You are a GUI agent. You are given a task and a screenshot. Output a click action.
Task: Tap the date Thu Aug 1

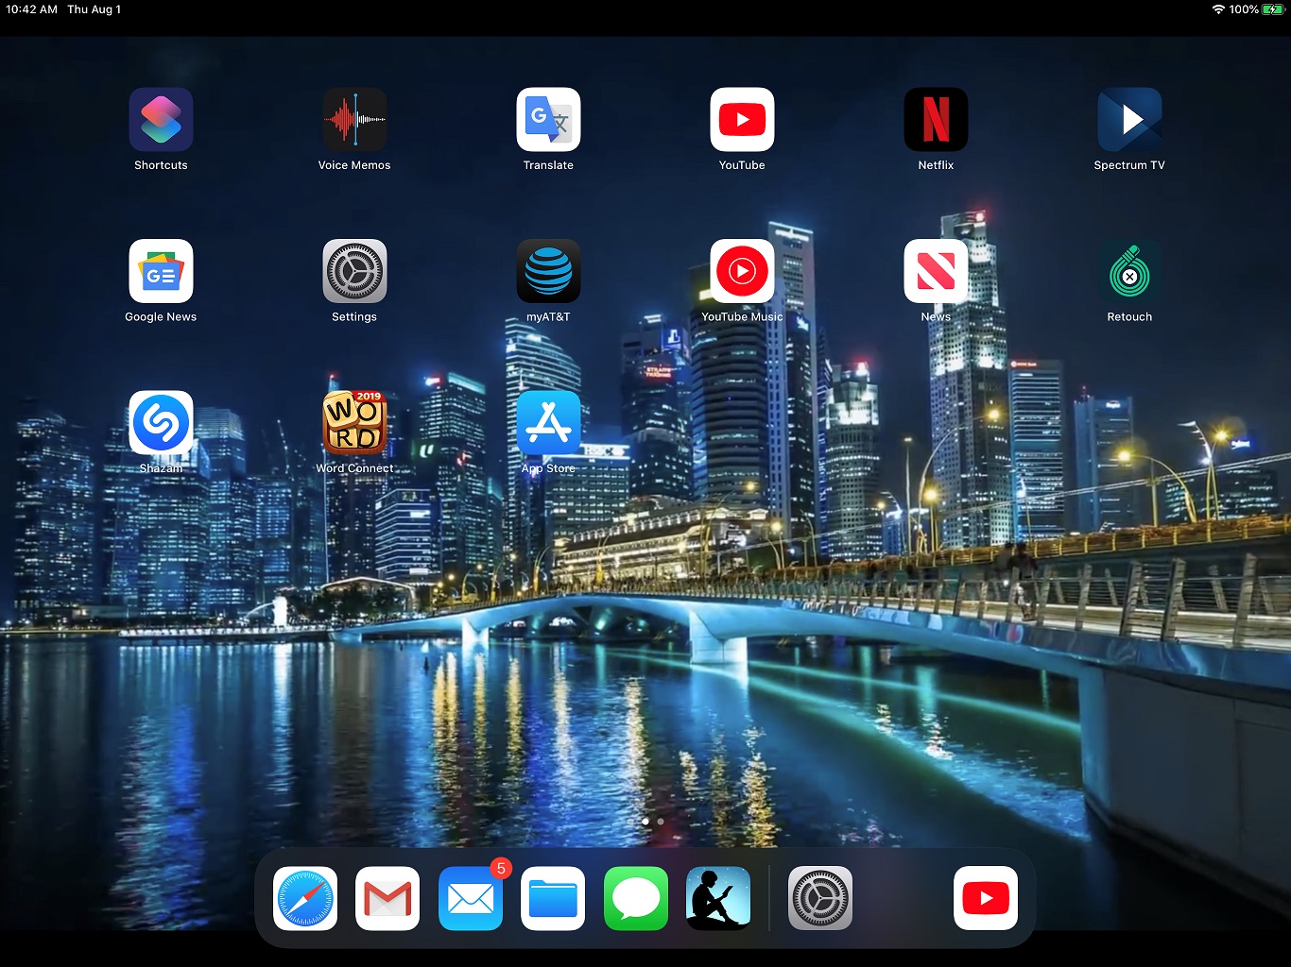94,9
